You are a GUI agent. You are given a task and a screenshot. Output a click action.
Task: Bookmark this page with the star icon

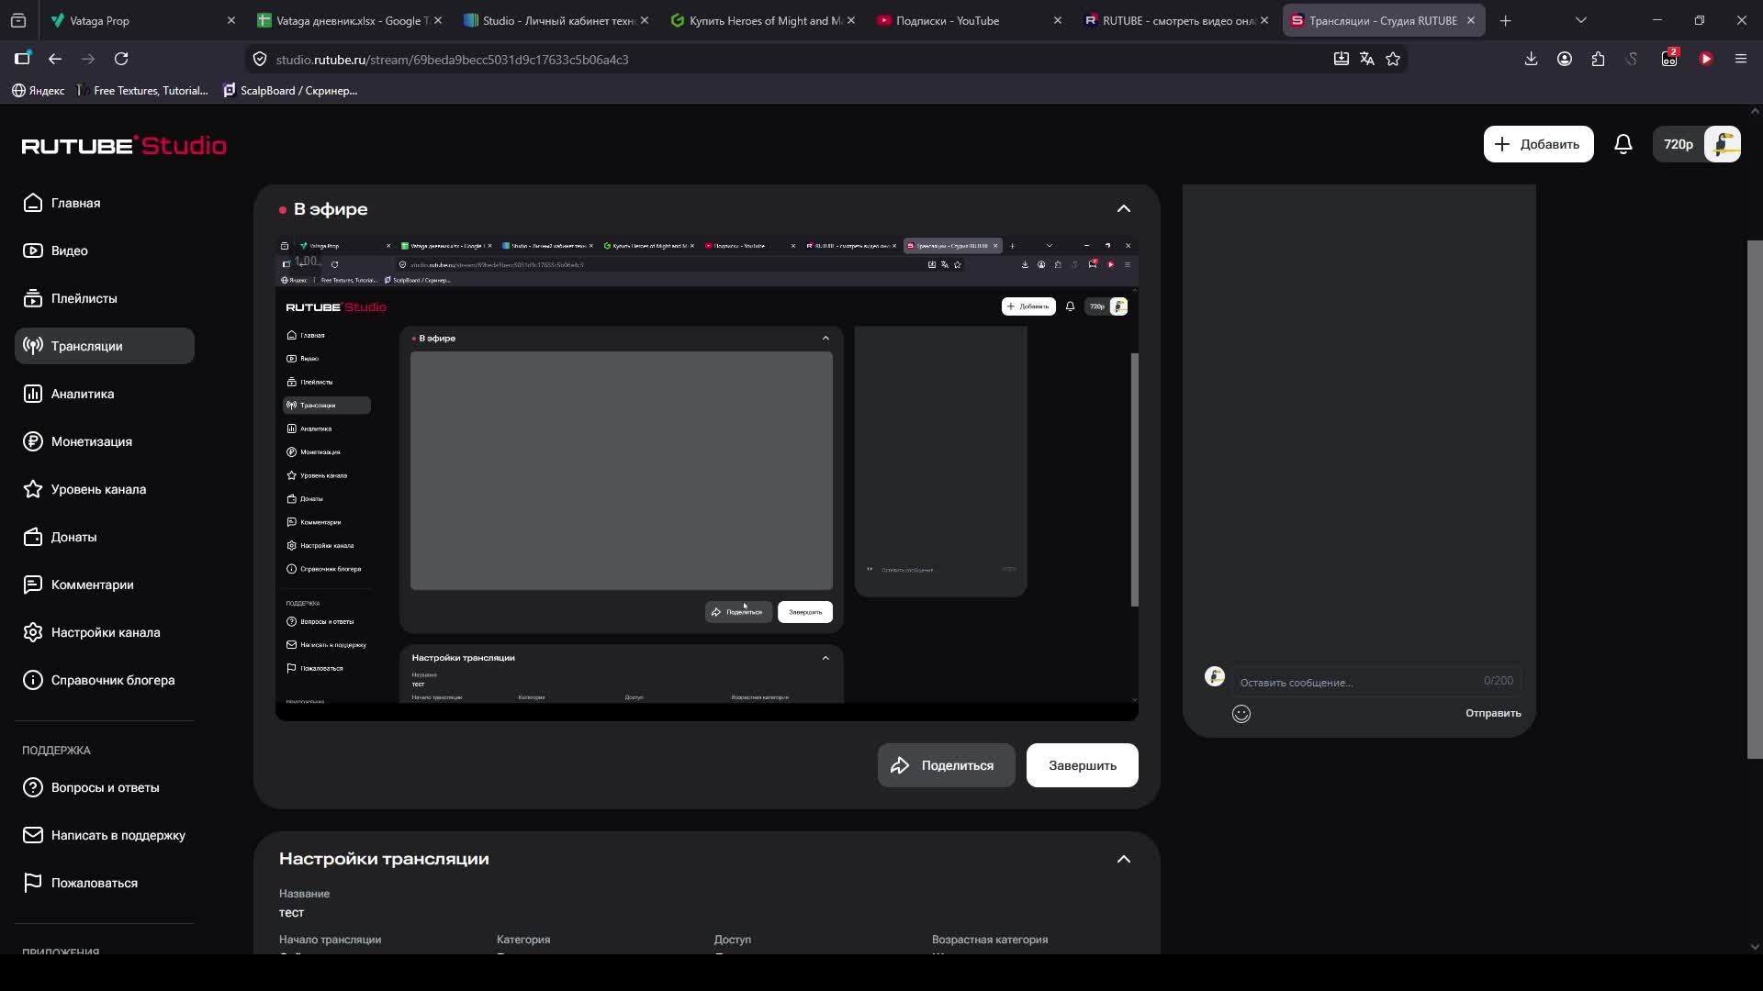[x=1393, y=59]
